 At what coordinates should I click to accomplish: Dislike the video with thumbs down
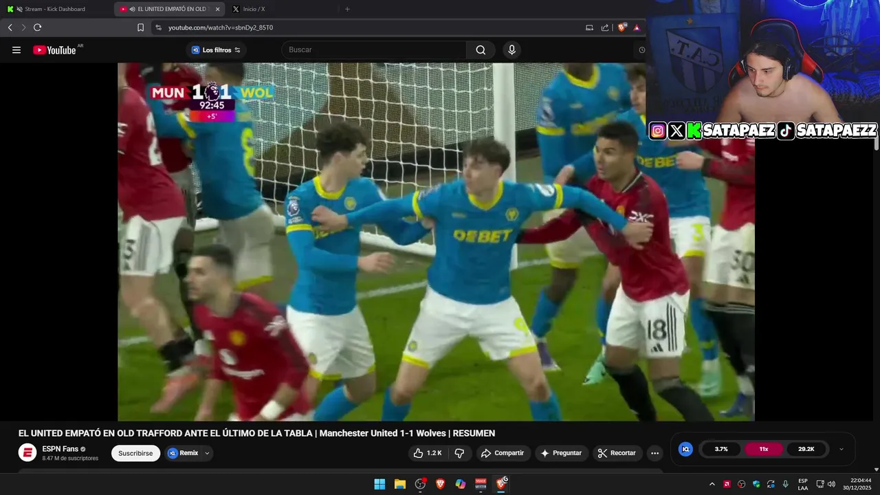[x=460, y=453]
